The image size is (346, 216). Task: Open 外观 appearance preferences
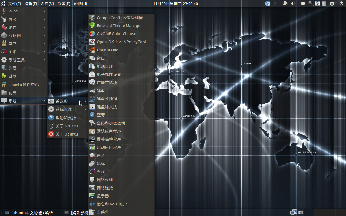pos(121,171)
